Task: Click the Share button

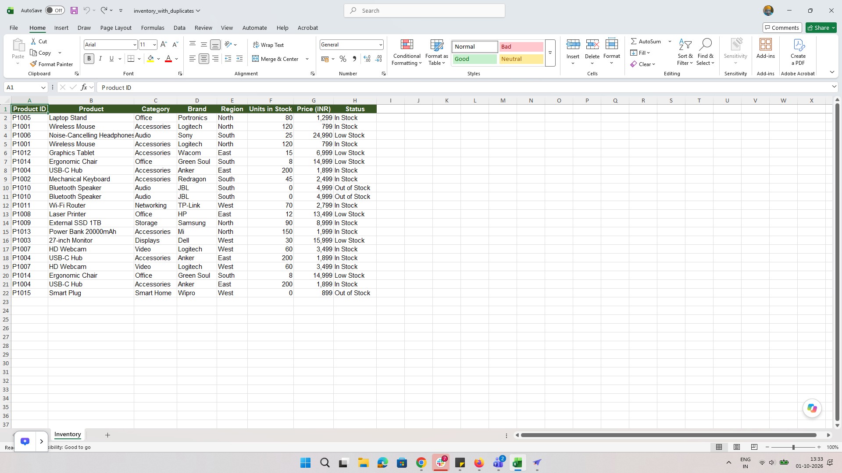Action: (821, 28)
